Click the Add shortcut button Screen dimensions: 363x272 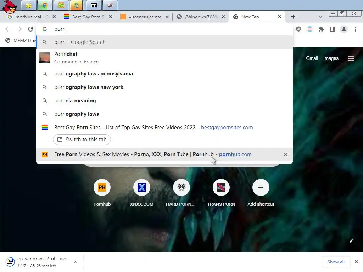pyautogui.click(x=261, y=193)
